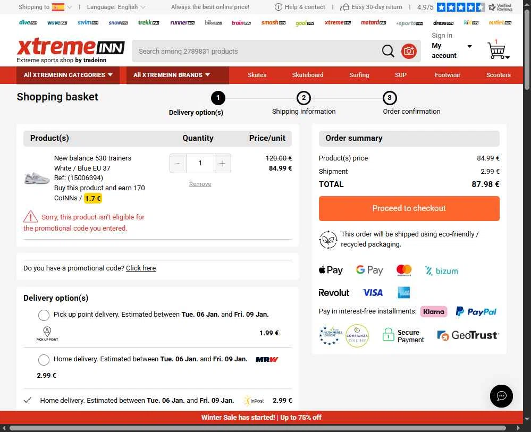Open the Footwear category

[448, 75]
